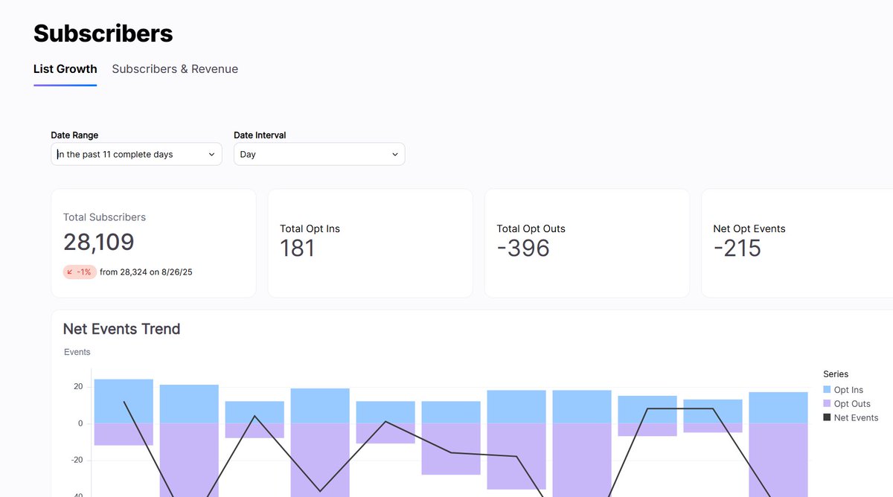Click the Net Events Trend chart title
The height and width of the screenshot is (497, 893).
(x=121, y=329)
